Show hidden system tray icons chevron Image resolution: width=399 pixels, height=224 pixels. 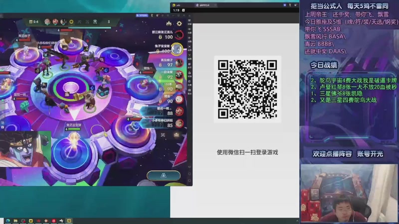click(x=297, y=221)
